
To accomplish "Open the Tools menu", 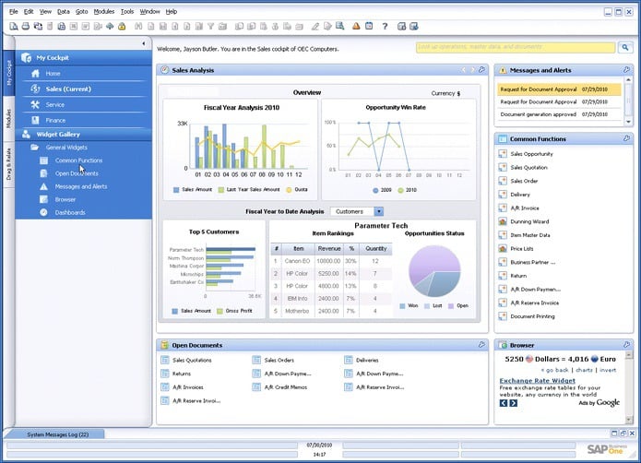I will [x=127, y=11].
